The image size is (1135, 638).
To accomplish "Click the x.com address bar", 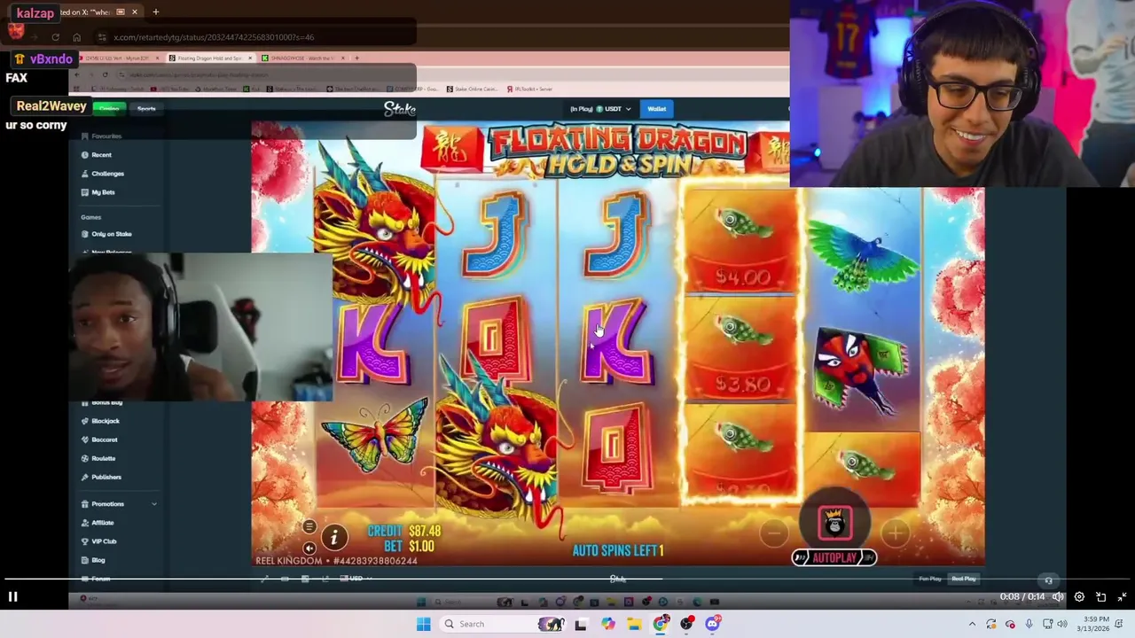I will [x=254, y=37].
